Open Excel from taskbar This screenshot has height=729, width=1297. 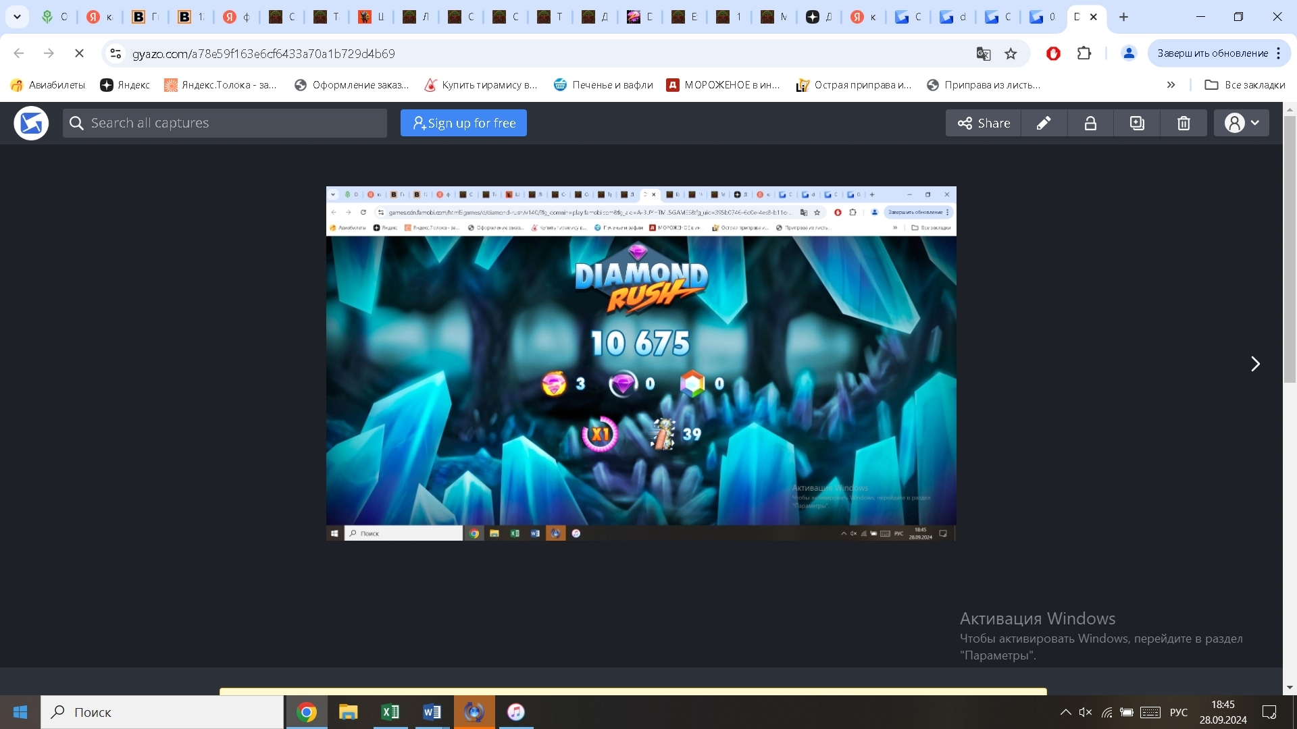point(390,712)
